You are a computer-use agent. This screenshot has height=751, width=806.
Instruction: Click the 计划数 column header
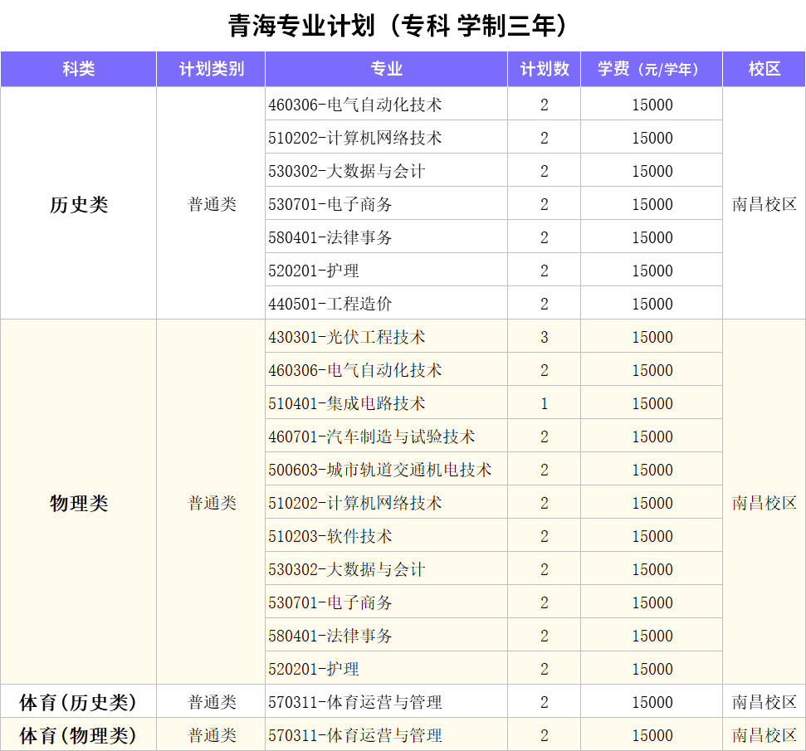pos(544,69)
